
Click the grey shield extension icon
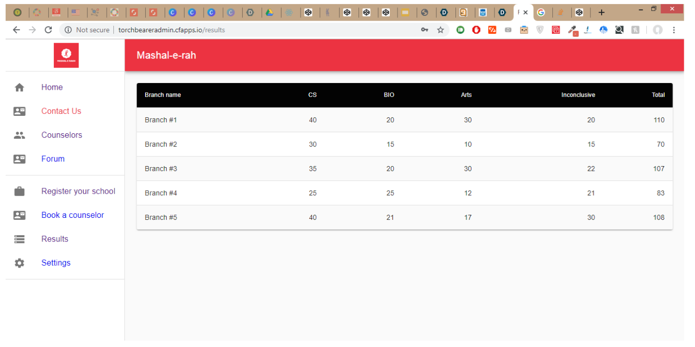coord(540,30)
